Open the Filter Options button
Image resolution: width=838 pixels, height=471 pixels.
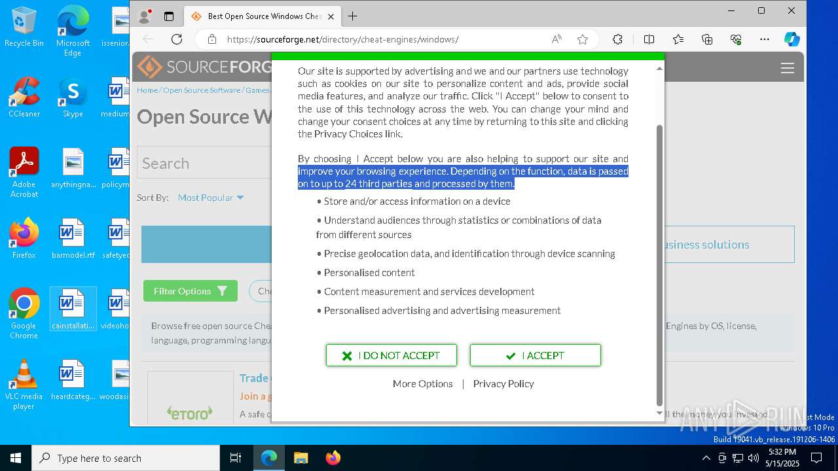point(191,291)
